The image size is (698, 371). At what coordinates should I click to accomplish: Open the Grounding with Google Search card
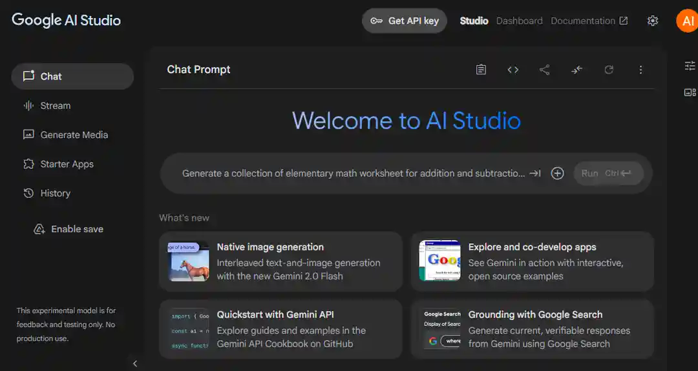[533, 329]
